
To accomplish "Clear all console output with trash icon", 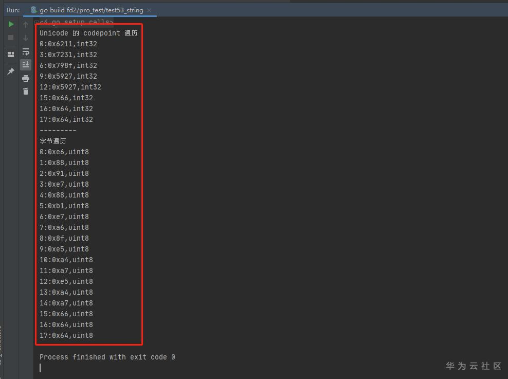I will (x=26, y=92).
